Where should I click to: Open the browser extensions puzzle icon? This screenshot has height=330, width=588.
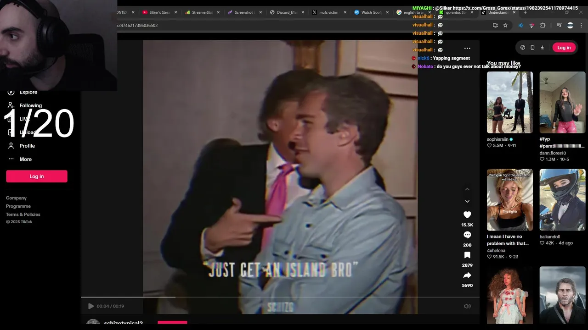[x=543, y=25]
